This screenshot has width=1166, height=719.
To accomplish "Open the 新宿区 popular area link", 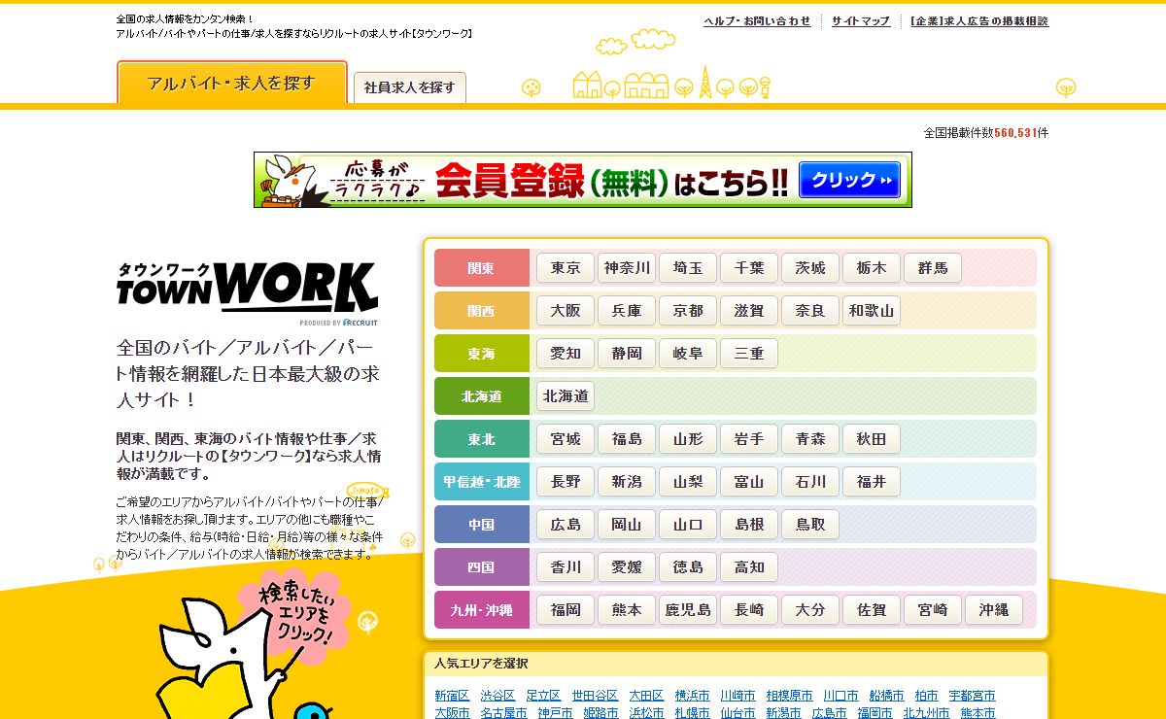I will 452,696.
